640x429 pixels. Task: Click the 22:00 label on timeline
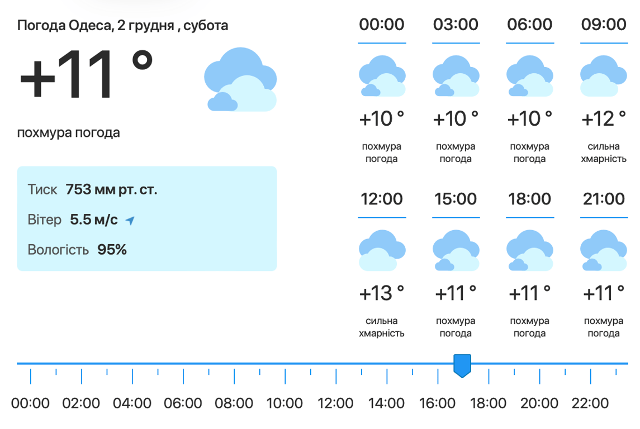click(590, 403)
